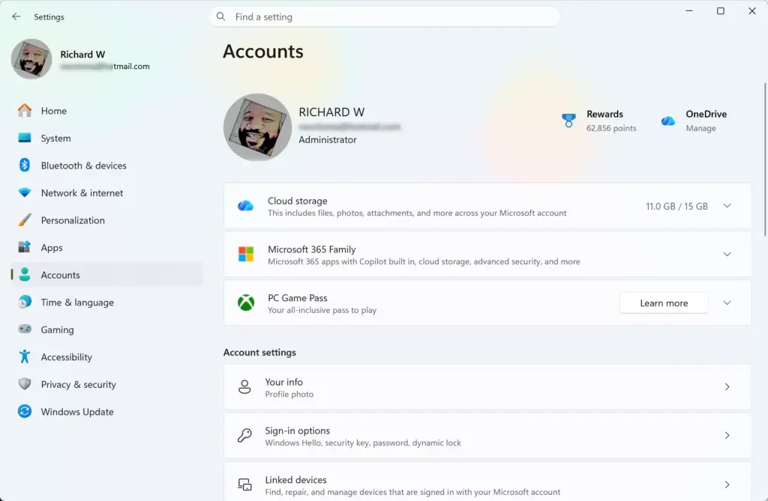Open the Sign-in options row text
The width and height of the screenshot is (768, 501).
coord(363,437)
